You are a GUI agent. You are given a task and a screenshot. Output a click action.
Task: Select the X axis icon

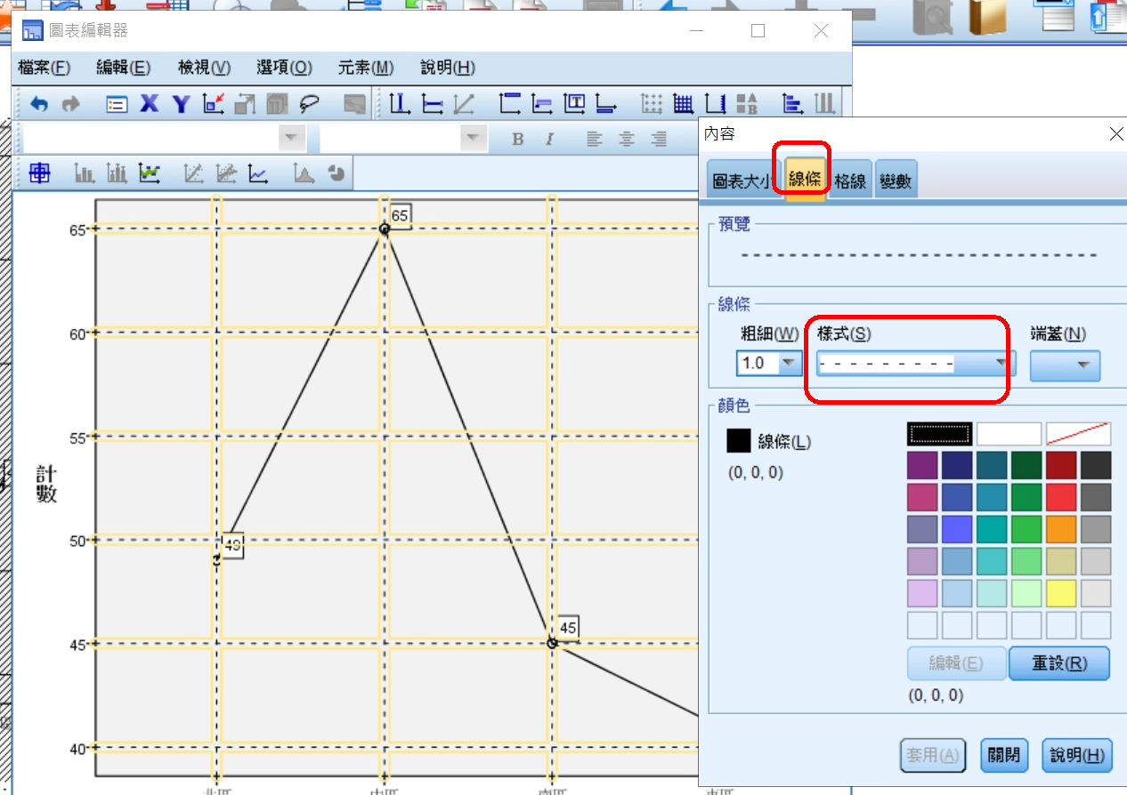(150, 104)
